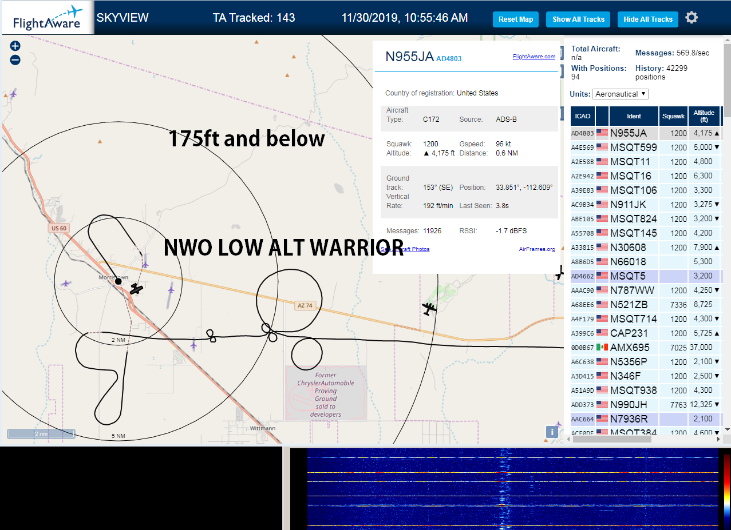Image resolution: width=731 pixels, height=530 pixels.
Task: Zoom in the map with plus icon
Action: [15, 46]
